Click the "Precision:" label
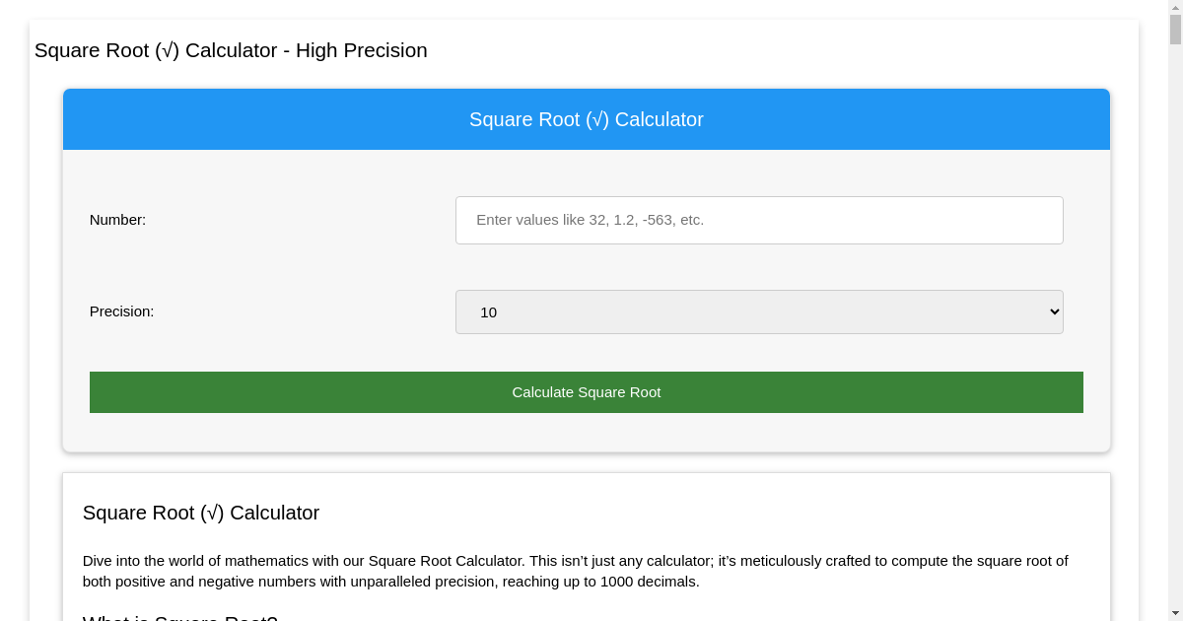 click(x=121, y=311)
